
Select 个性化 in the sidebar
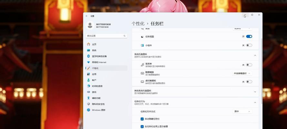click(x=106, y=68)
